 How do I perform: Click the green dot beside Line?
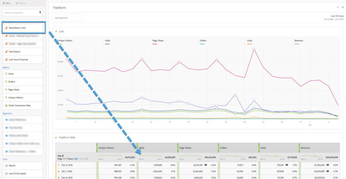point(56,32)
